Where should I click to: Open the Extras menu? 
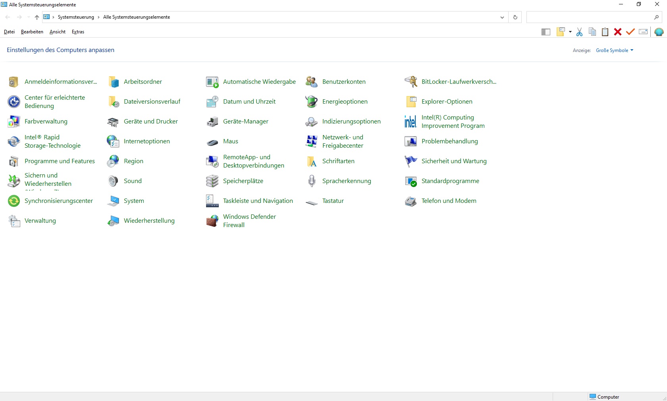click(x=78, y=32)
